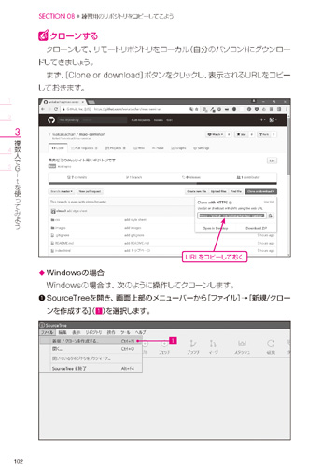Click the browser back arrow
The height and width of the screenshot is (476, 336).
pyautogui.click(x=43, y=109)
